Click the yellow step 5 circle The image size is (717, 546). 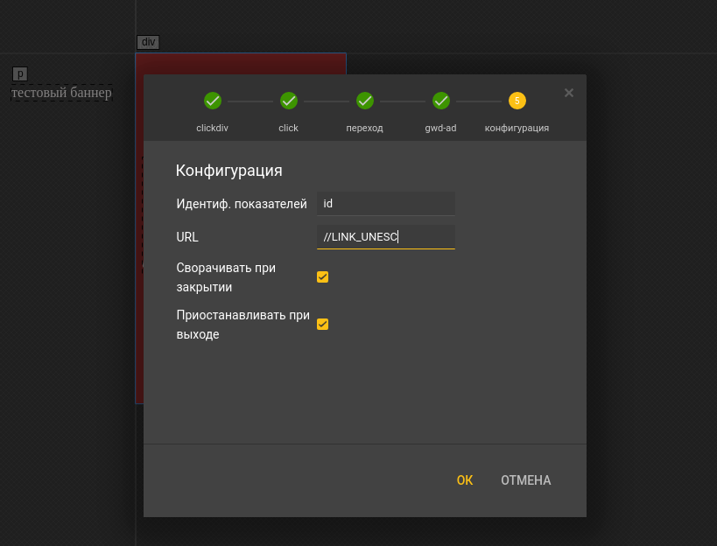coord(517,101)
